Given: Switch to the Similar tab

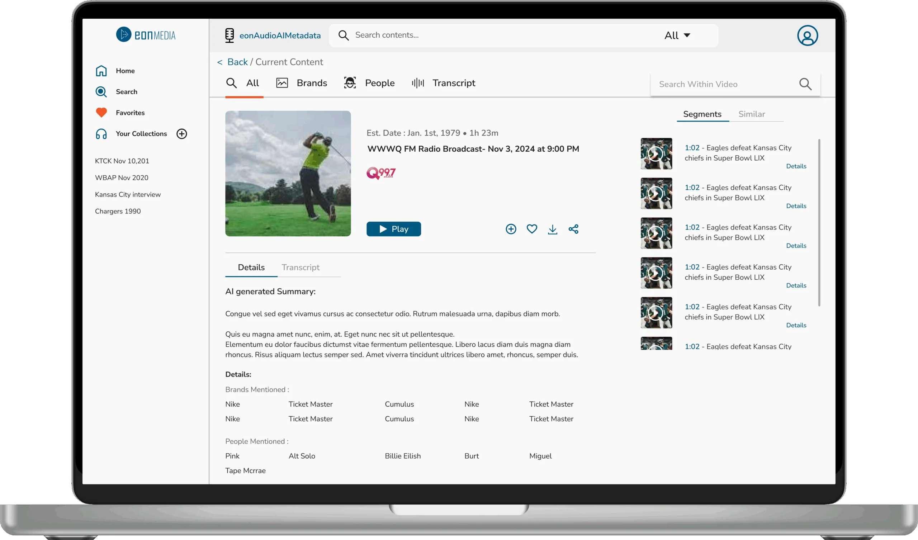Looking at the screenshot, I should click(752, 114).
